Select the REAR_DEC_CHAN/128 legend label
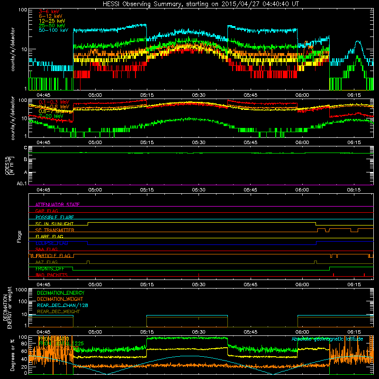This screenshot has width=379, height=379. point(63,306)
